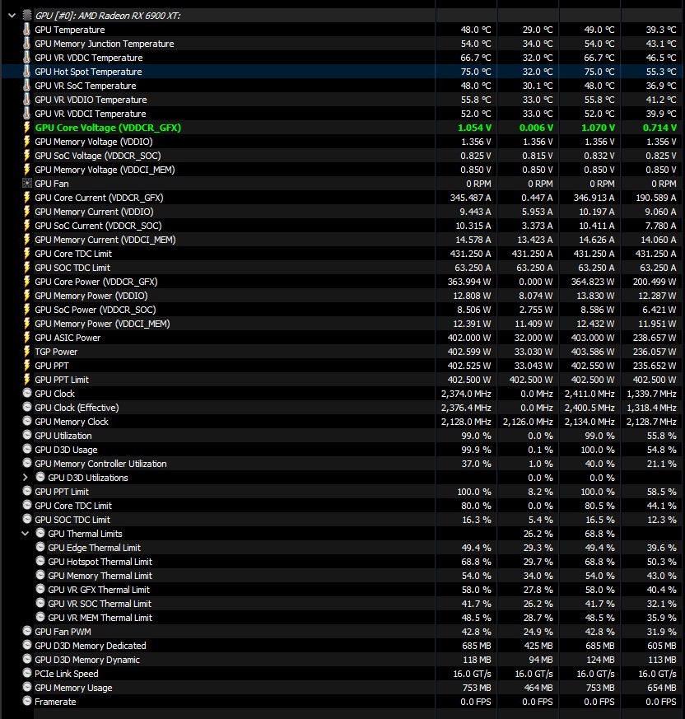
Task: Select the GPU PPT row
Action: point(342,366)
